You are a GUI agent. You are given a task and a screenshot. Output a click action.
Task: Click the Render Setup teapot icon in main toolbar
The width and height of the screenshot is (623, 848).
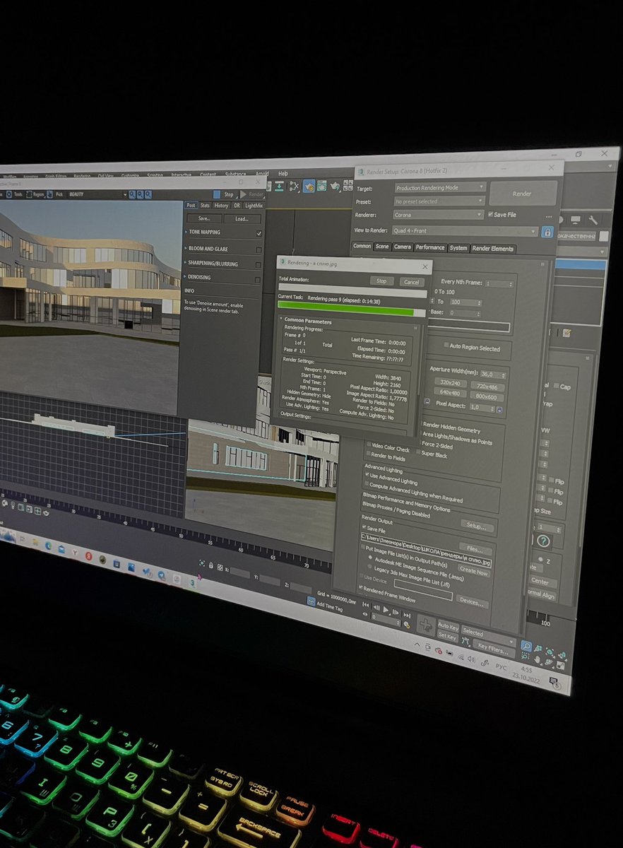tap(309, 187)
